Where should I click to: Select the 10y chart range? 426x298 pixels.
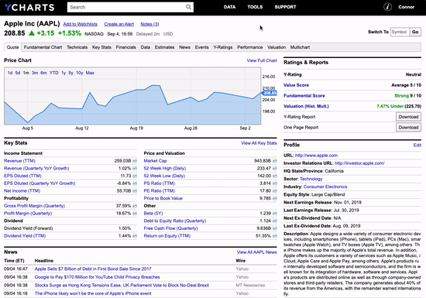[79, 73]
